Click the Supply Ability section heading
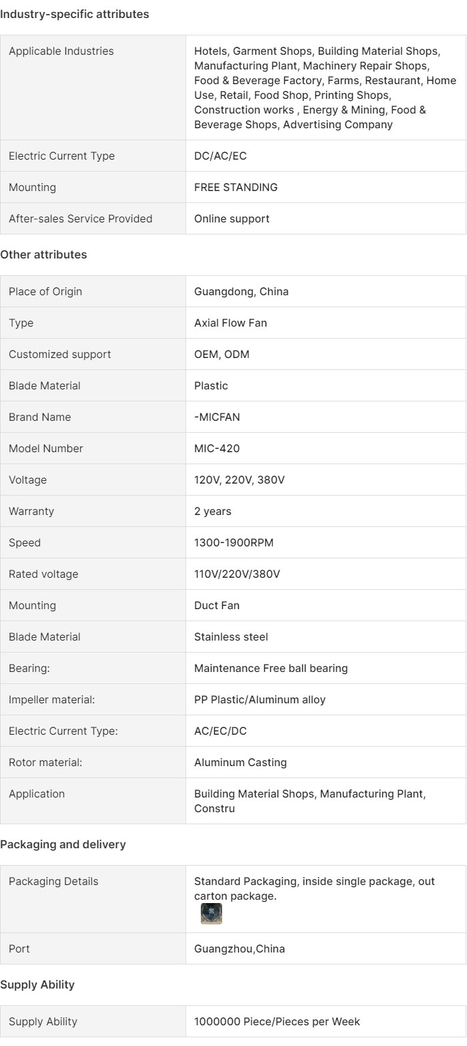This screenshot has width=467, height=1046. click(x=37, y=985)
